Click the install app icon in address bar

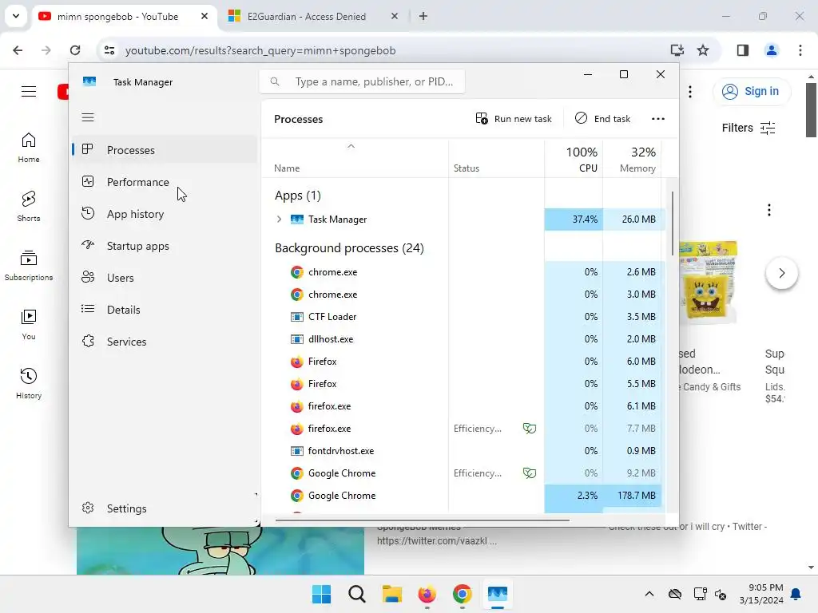click(677, 50)
